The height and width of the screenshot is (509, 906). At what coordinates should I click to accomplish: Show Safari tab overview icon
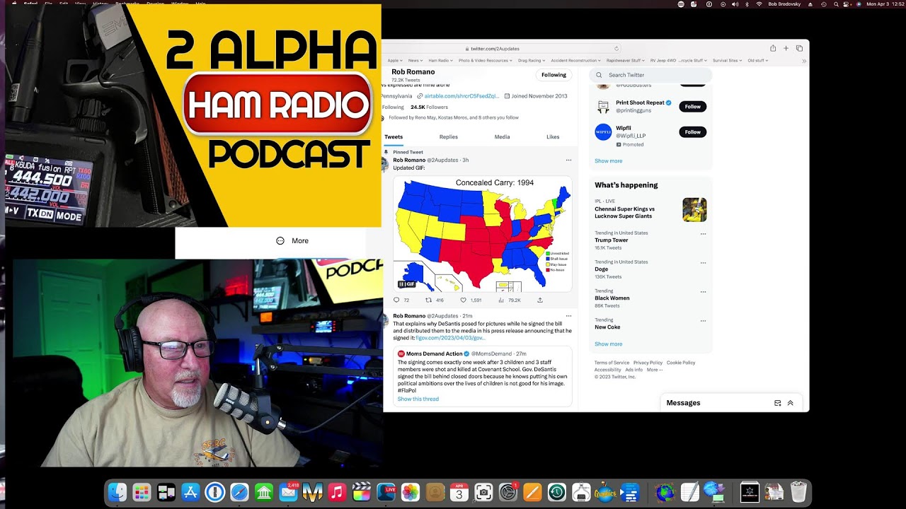click(x=799, y=48)
